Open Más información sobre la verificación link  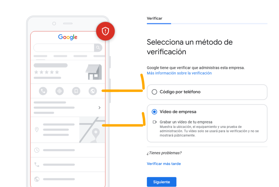(179, 73)
